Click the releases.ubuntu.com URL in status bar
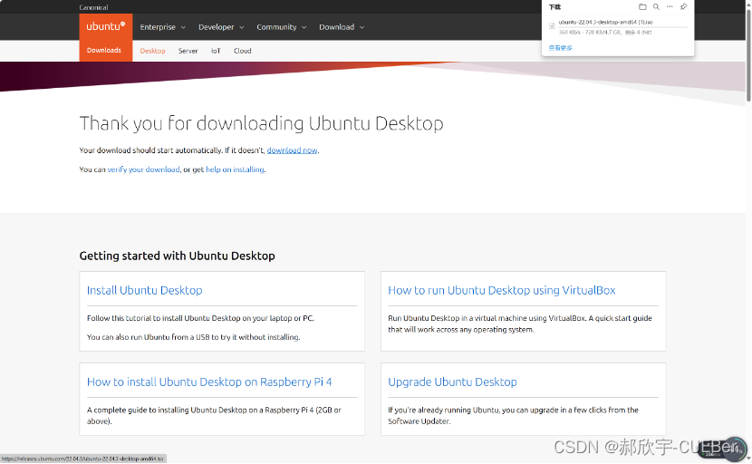The height and width of the screenshot is (464, 752). pos(82,459)
